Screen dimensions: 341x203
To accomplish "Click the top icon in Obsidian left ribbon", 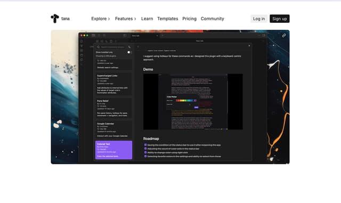I will pos(82,41).
